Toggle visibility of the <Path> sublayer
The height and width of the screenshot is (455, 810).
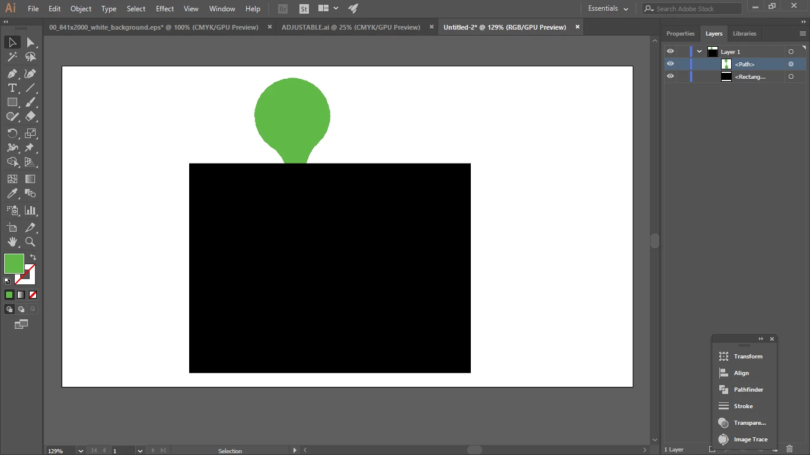pyautogui.click(x=670, y=64)
